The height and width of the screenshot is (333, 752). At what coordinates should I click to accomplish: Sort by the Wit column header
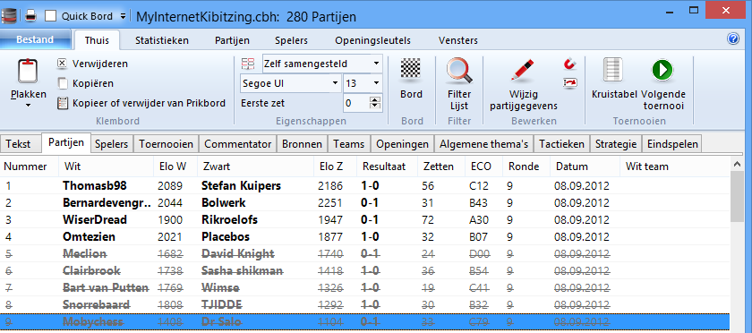107,167
